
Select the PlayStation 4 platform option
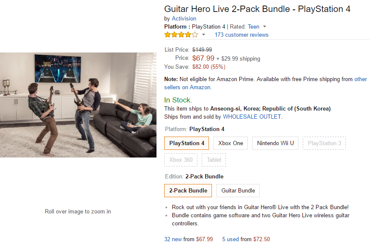[x=186, y=143]
